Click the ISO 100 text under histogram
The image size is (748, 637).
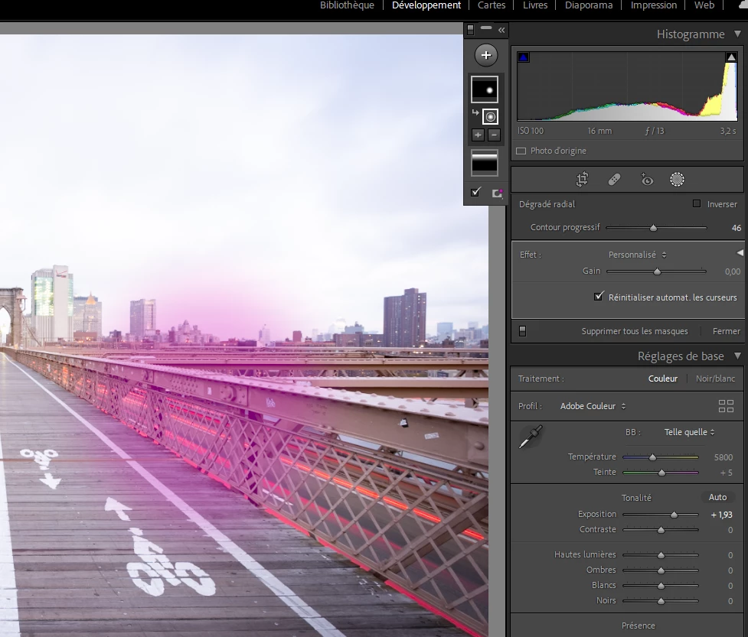coord(531,131)
